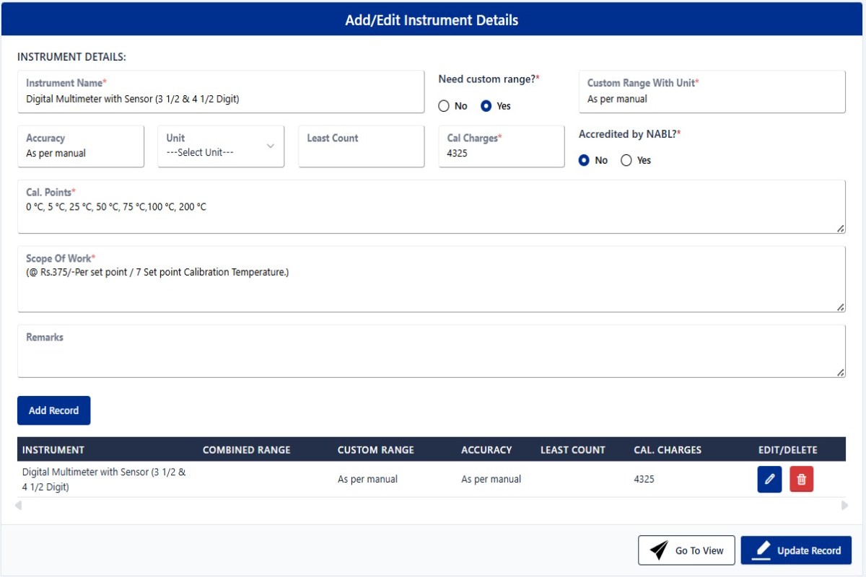
Task: Grab the Remarks textarea resize handle
Action: click(x=841, y=373)
